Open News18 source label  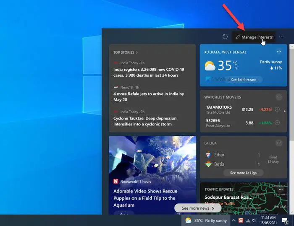[126, 87]
